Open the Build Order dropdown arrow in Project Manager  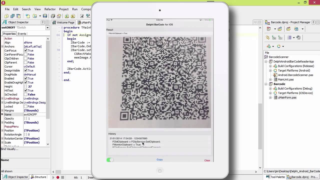294,37
